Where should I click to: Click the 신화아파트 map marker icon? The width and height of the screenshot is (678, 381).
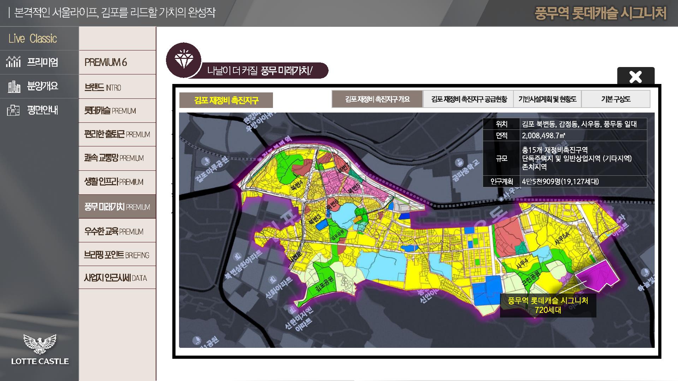[272, 280]
